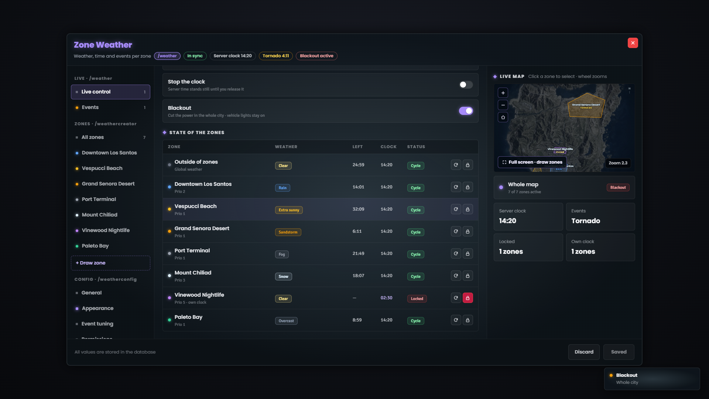Click the Whole map card
This screenshot has width=709, height=399.
tap(564, 188)
